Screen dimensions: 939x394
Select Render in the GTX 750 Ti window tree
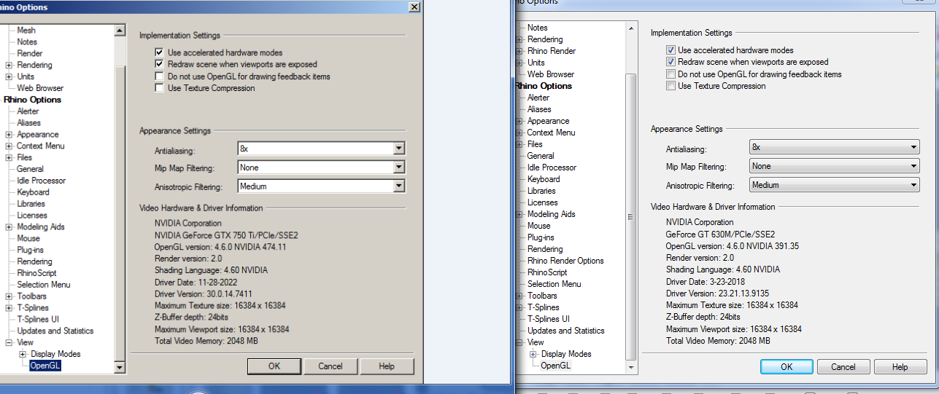tap(30, 53)
